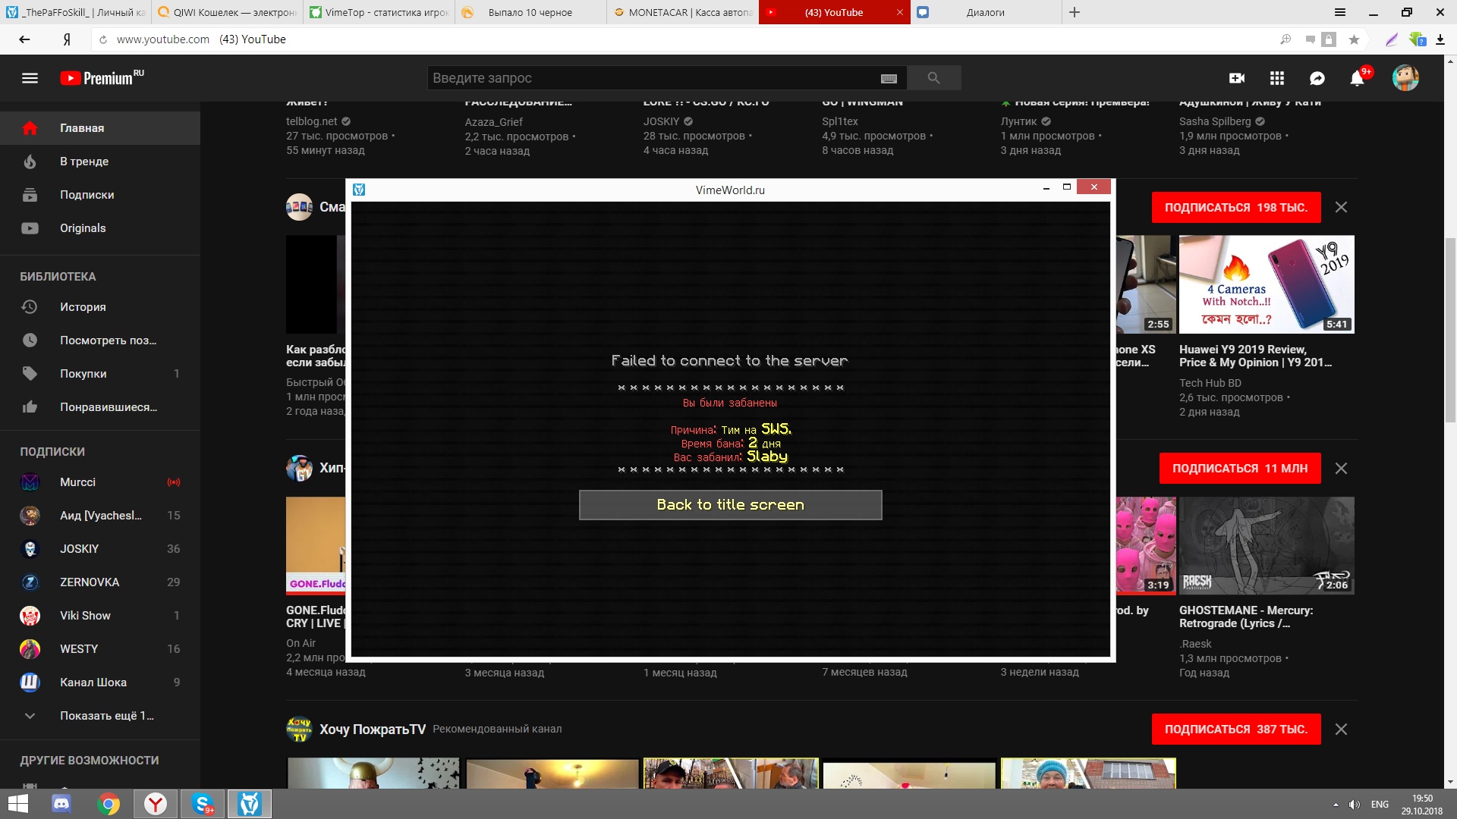Click the YouTube search icon
Screen dimensions: 1457x819
click(x=933, y=77)
